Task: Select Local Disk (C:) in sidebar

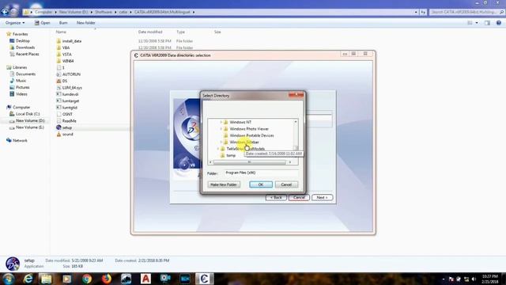Action: 28,114
